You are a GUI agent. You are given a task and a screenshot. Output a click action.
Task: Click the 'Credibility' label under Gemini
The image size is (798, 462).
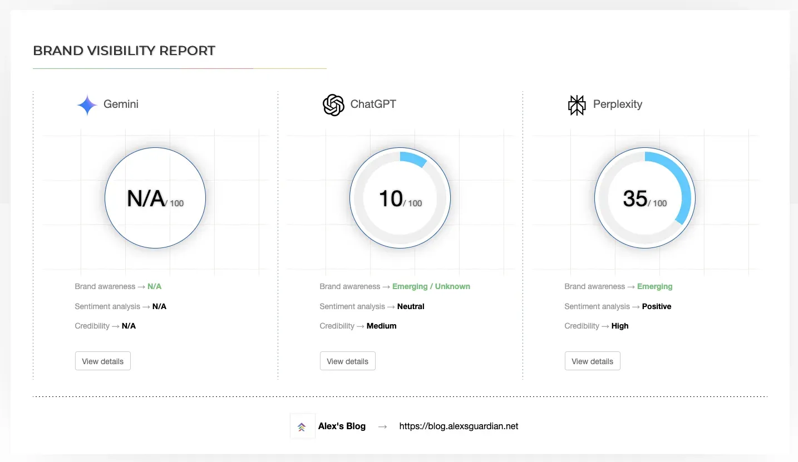pyautogui.click(x=92, y=326)
